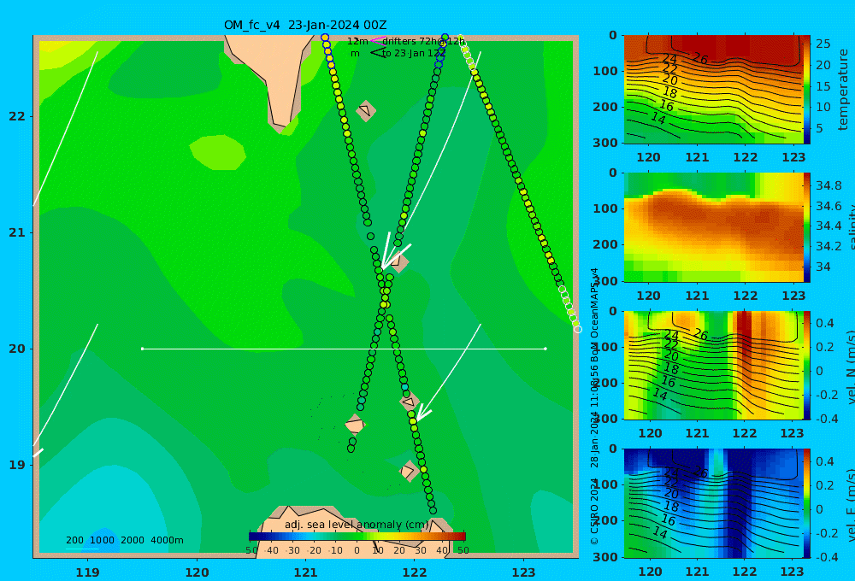The height and width of the screenshot is (581, 855).
Task: Open the salinity depth section plot
Action: click(x=713, y=227)
